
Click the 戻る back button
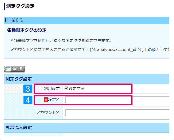pyautogui.click(x=14, y=69)
